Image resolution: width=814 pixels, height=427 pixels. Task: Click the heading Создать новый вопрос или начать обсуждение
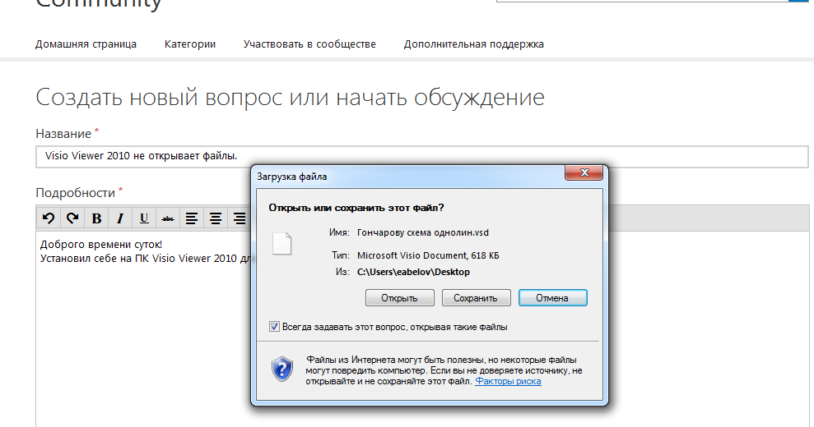[291, 98]
